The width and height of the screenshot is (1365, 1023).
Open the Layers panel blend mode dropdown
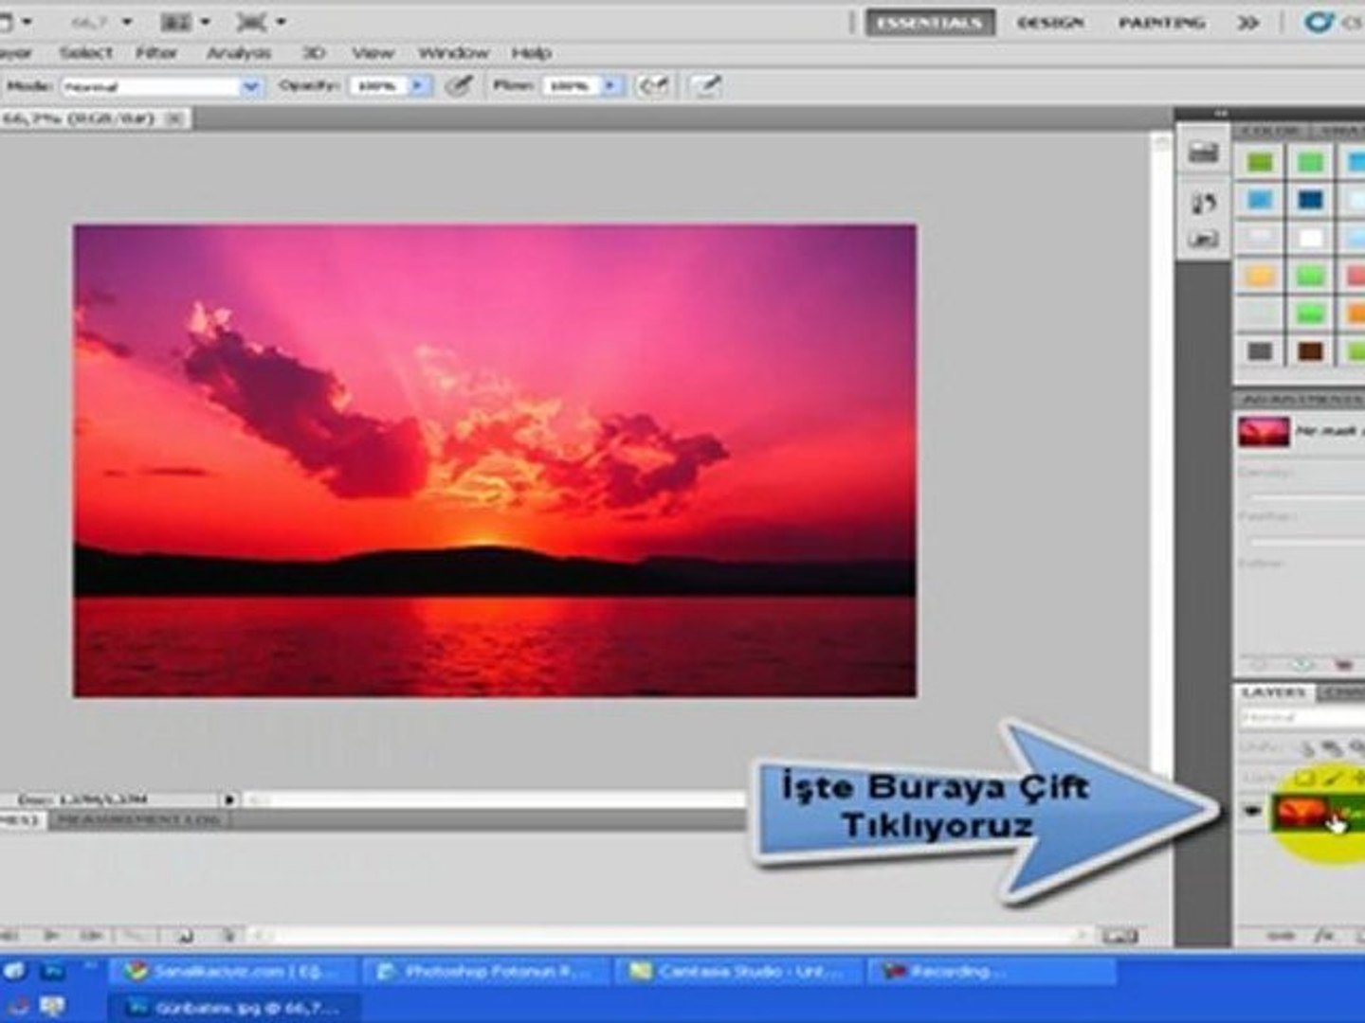1302,718
